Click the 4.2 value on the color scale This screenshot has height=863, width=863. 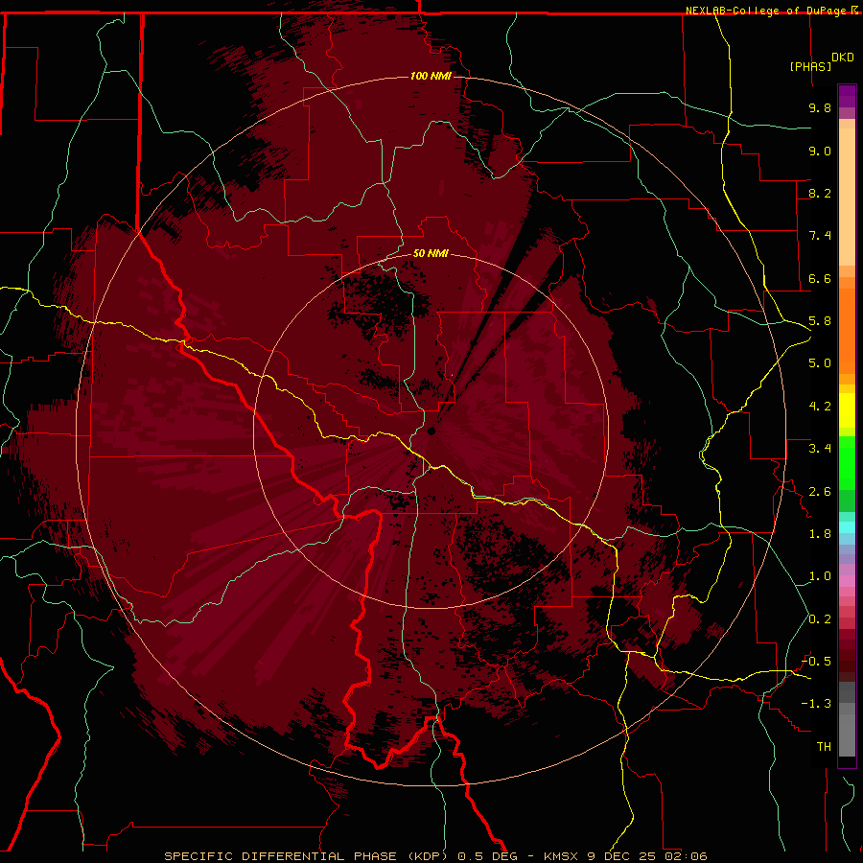tap(820, 407)
